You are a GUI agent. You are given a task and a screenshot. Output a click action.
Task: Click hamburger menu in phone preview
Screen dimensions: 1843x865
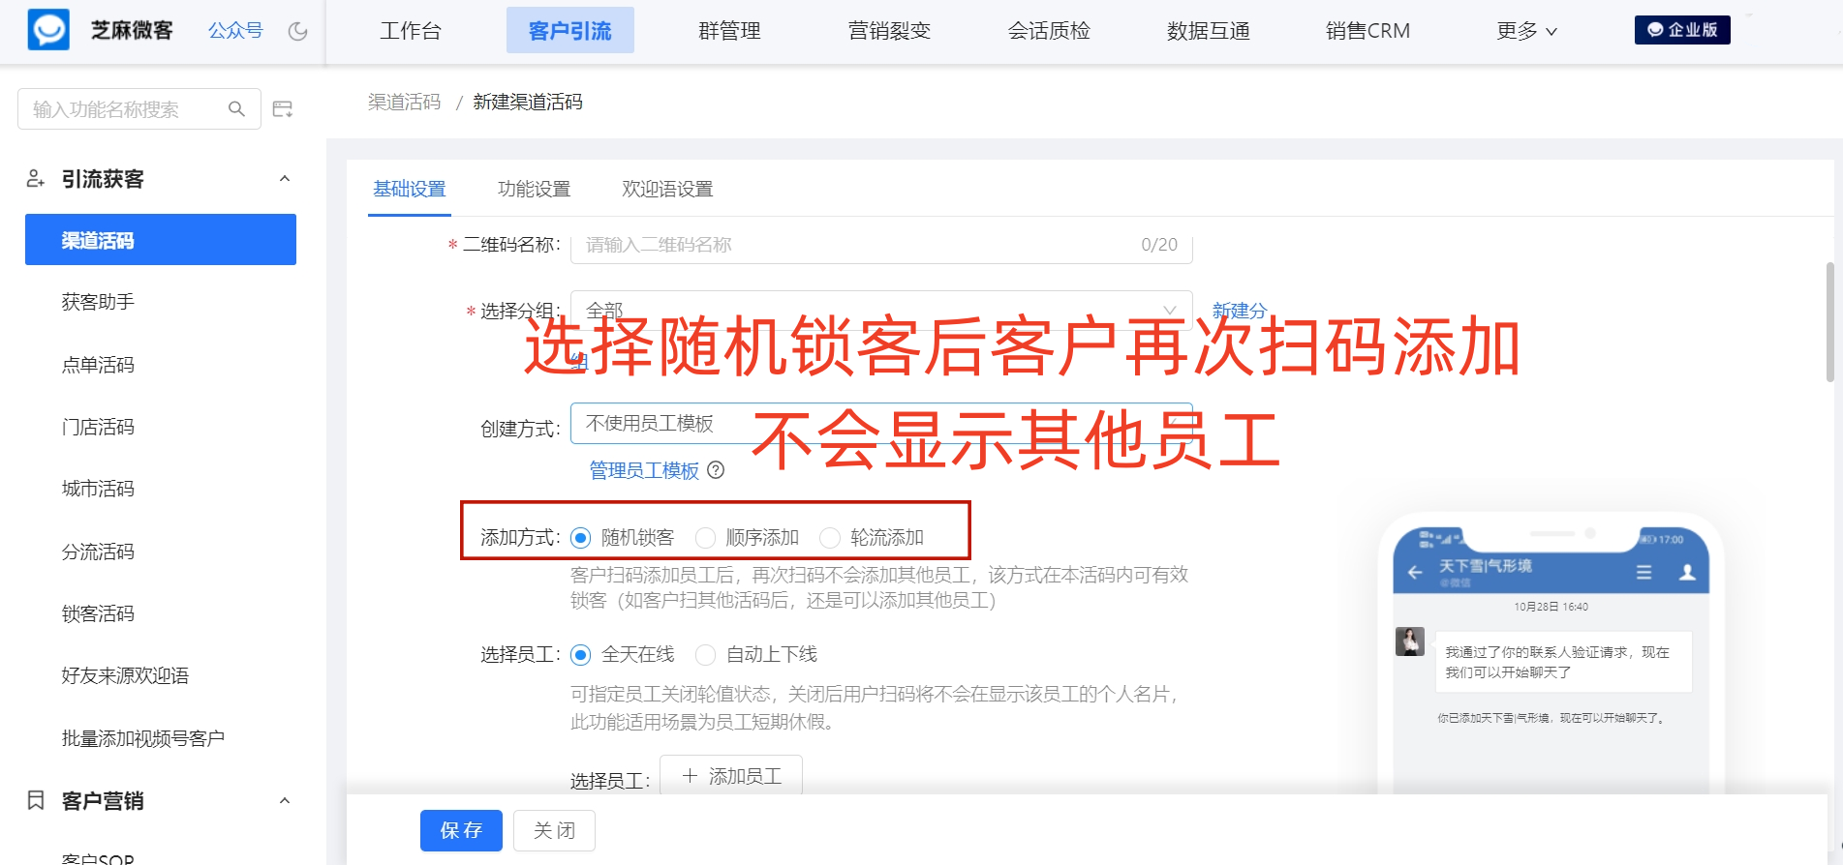click(1643, 572)
